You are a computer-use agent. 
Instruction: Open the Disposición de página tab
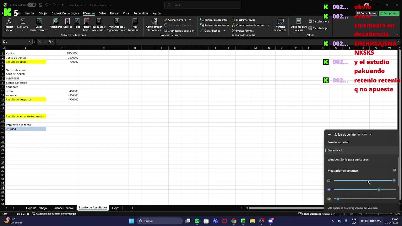coord(65,13)
